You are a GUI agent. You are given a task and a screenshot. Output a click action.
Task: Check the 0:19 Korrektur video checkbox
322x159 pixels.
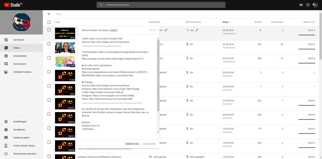pyautogui.click(x=49, y=30)
